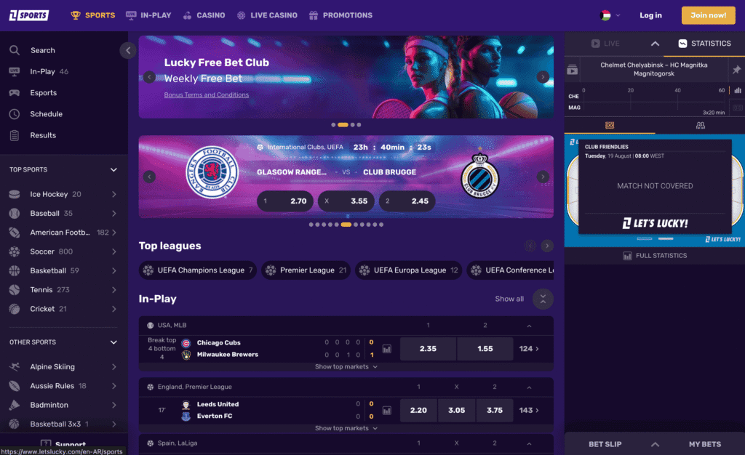Image resolution: width=745 pixels, height=455 pixels.
Task: Open the My Bets tab
Action: coord(704,444)
